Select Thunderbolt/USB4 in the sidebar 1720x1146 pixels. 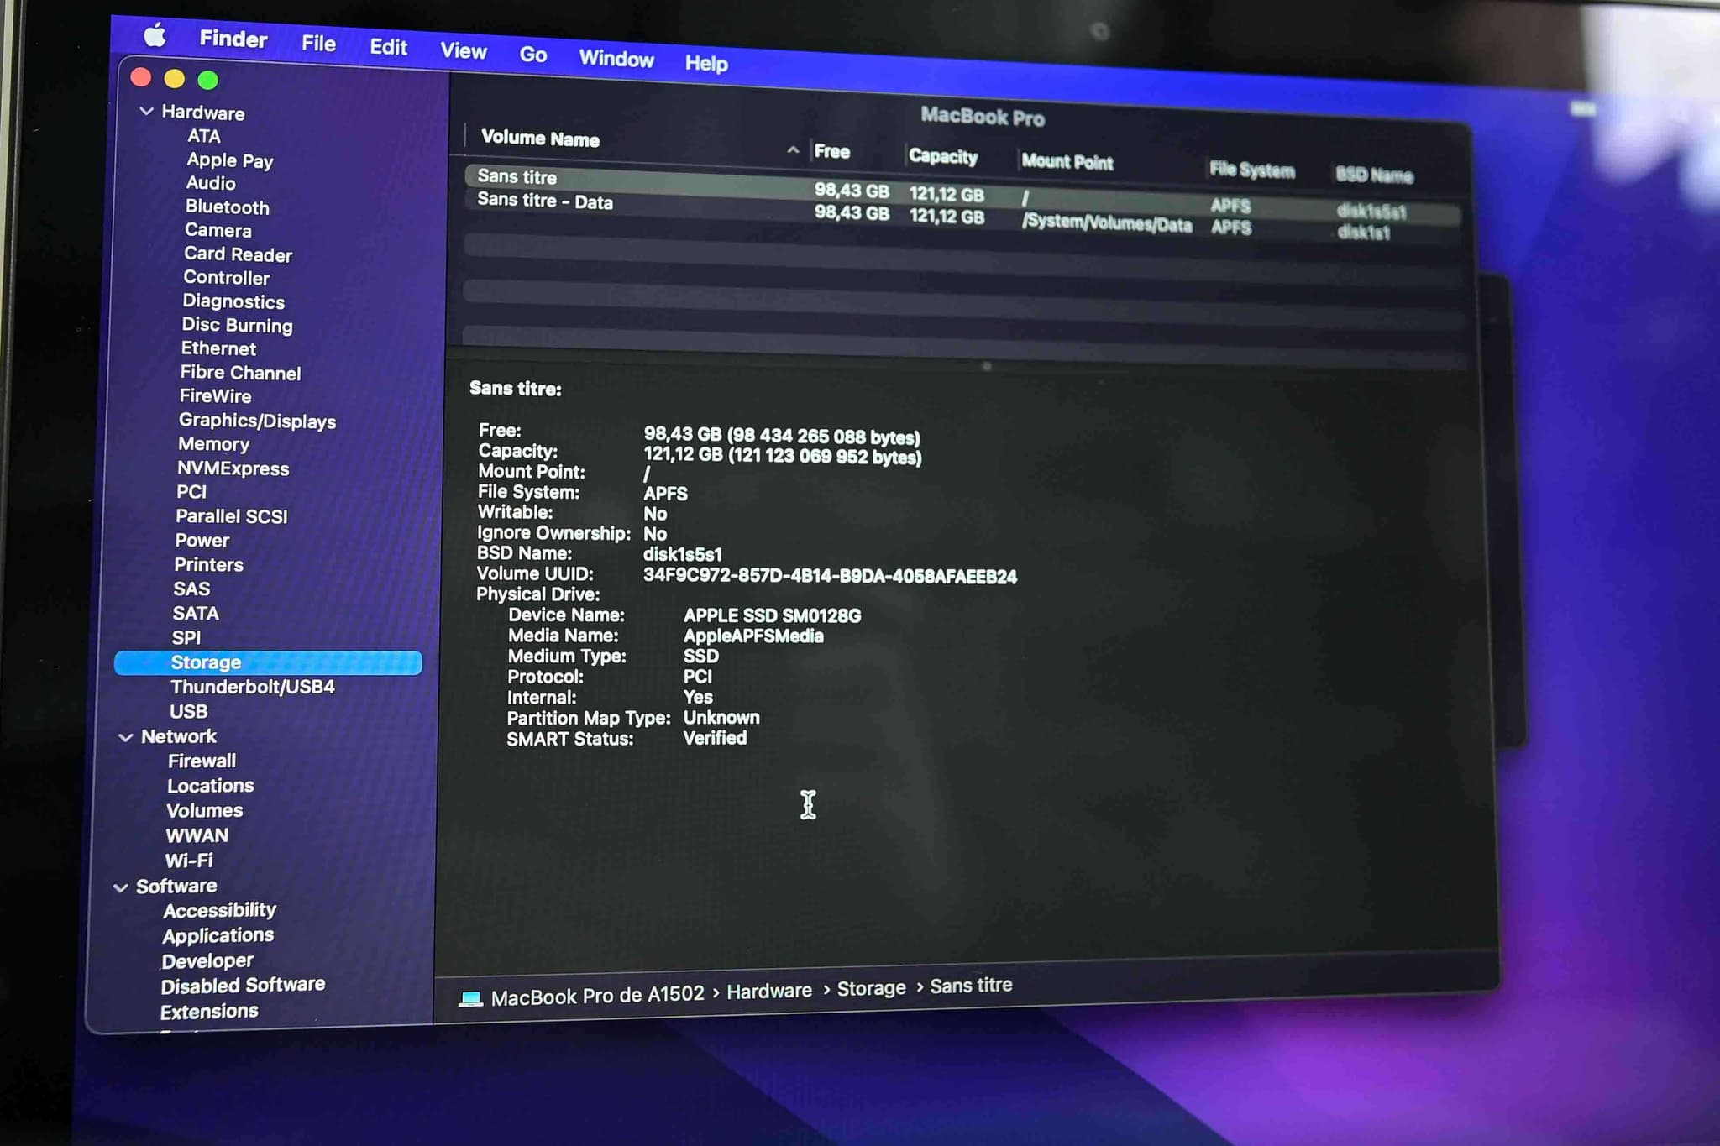pos(253,687)
